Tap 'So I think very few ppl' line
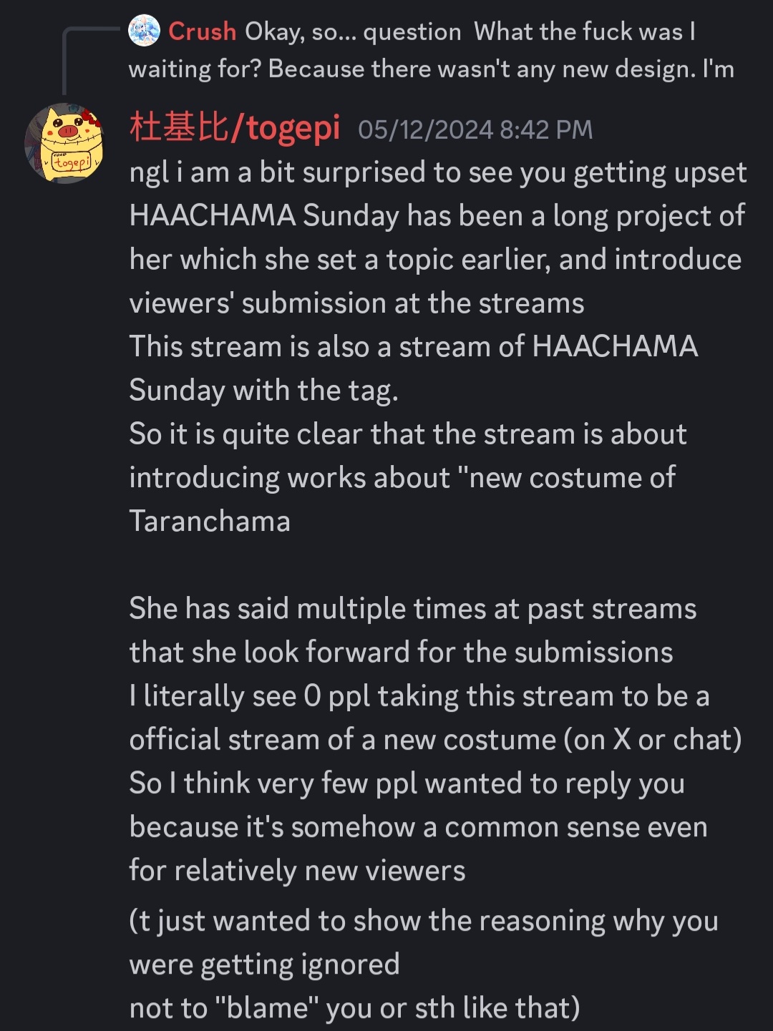The width and height of the screenshot is (773, 1031). click(407, 783)
